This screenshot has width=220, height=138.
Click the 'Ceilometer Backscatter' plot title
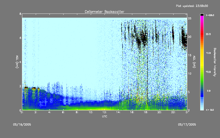105,12
